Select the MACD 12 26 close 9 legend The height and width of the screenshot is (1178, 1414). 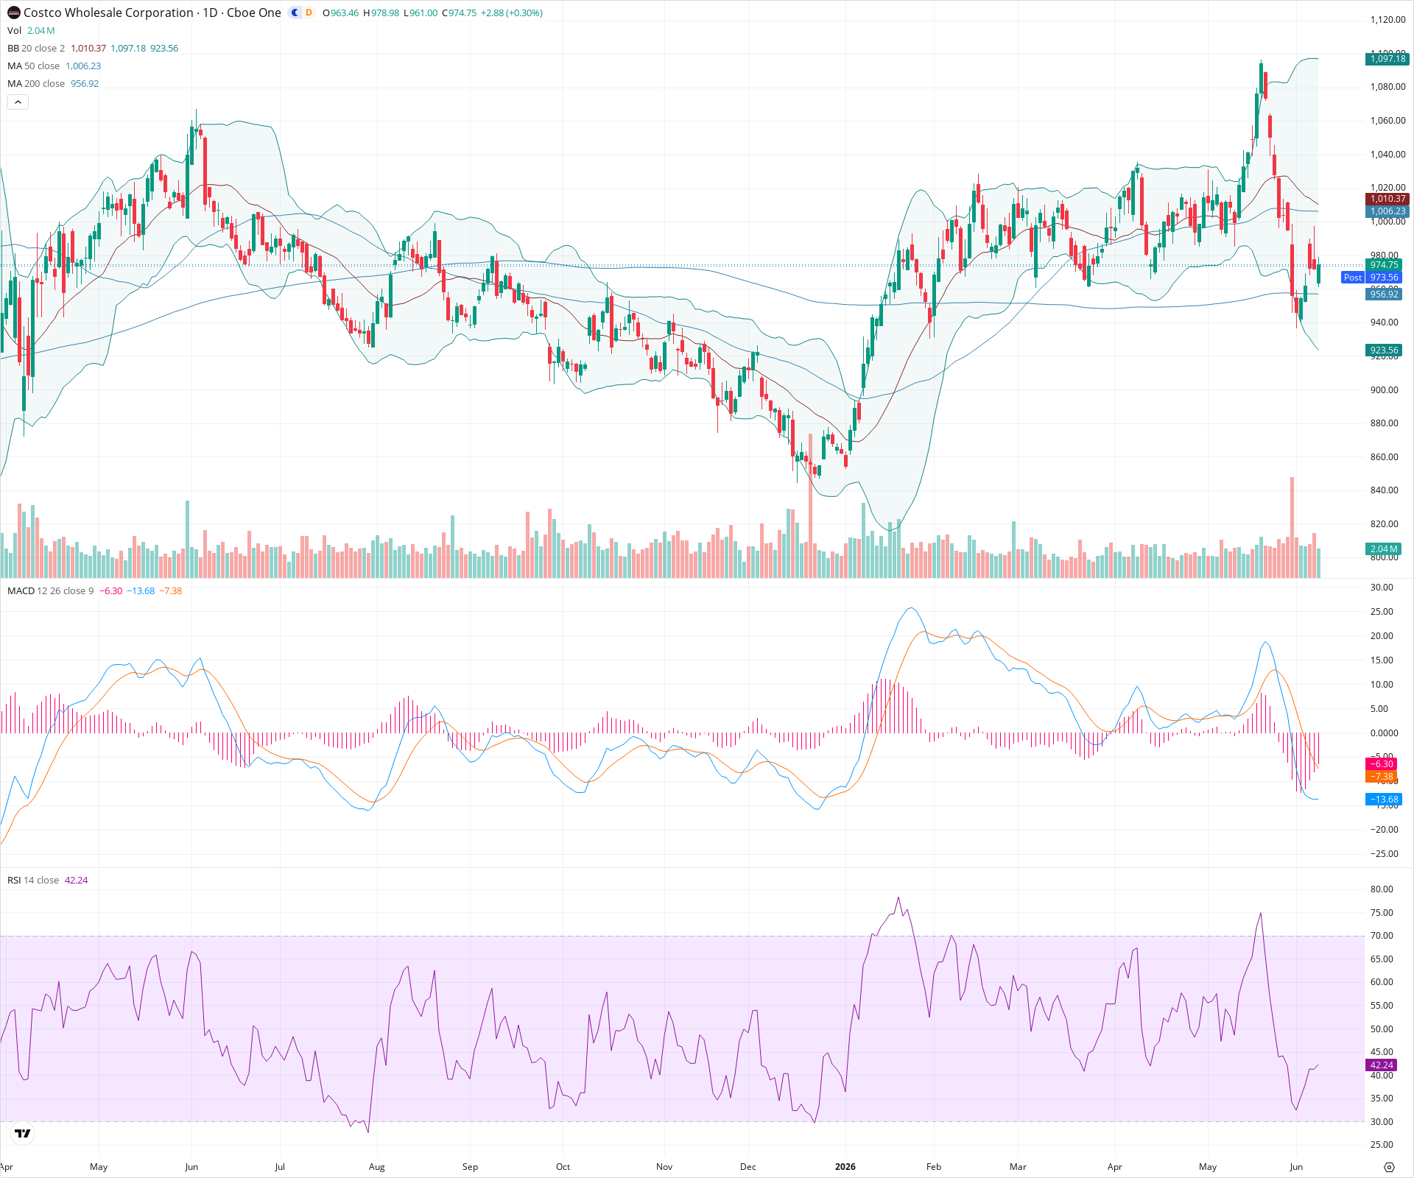[x=51, y=590]
